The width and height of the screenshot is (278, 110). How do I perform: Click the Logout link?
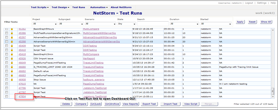coord(249,3)
